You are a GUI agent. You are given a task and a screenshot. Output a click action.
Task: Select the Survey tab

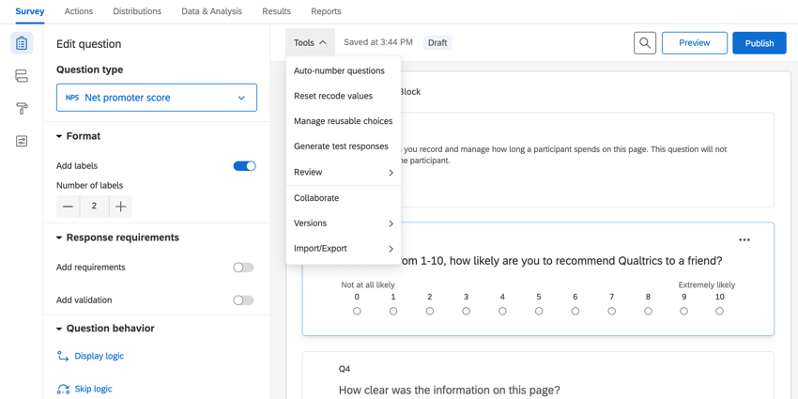(29, 11)
